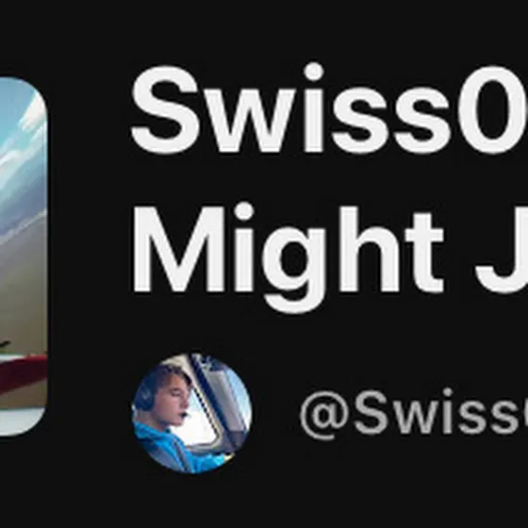This screenshot has height=528, width=528.
Task: Open the video thumbnail with cloudy sky
Action: pyautogui.click(x=23, y=256)
